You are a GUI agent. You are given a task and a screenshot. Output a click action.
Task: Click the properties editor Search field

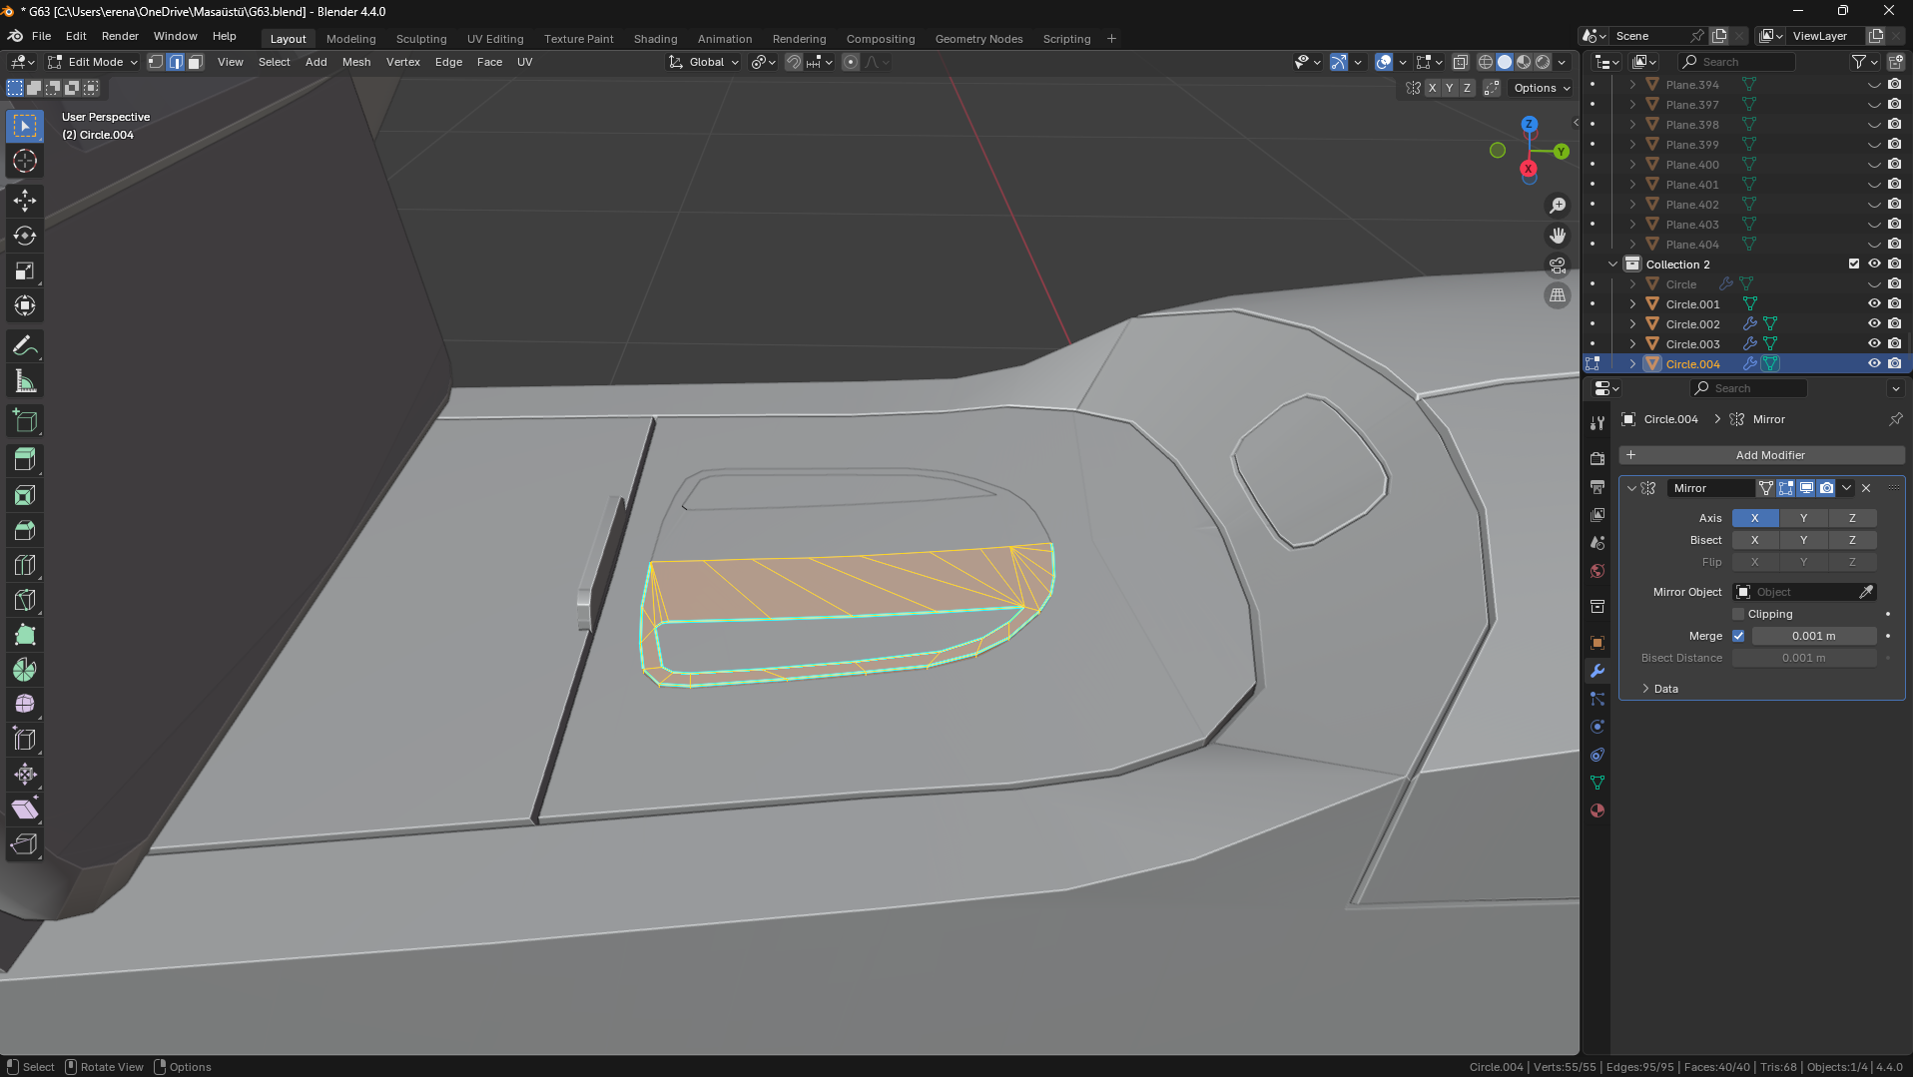pos(1748,388)
